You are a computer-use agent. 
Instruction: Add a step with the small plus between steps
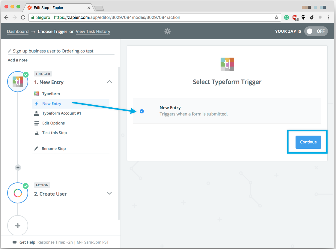18,167
